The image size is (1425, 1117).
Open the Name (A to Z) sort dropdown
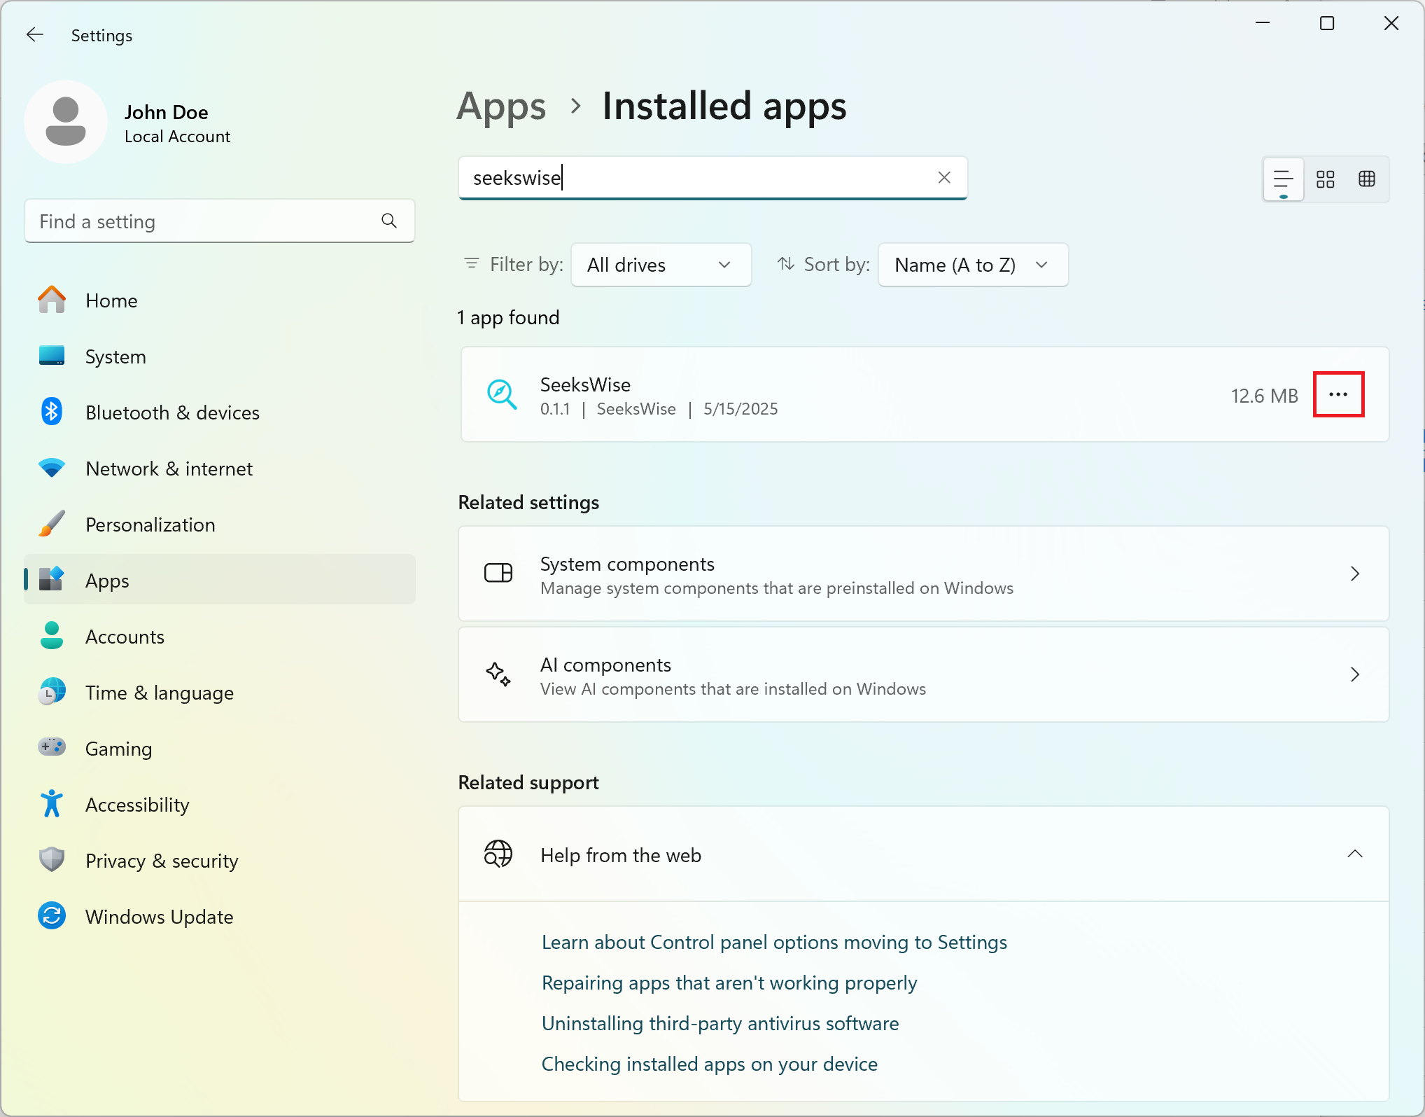click(973, 265)
